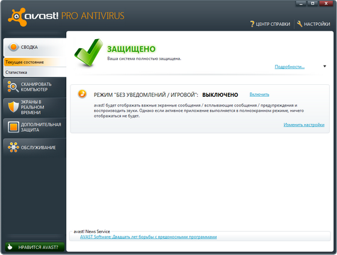The width and height of the screenshot is (337, 255).
Task: Click the ЗАЩИЩЕНО status heading
Action: coord(131,49)
